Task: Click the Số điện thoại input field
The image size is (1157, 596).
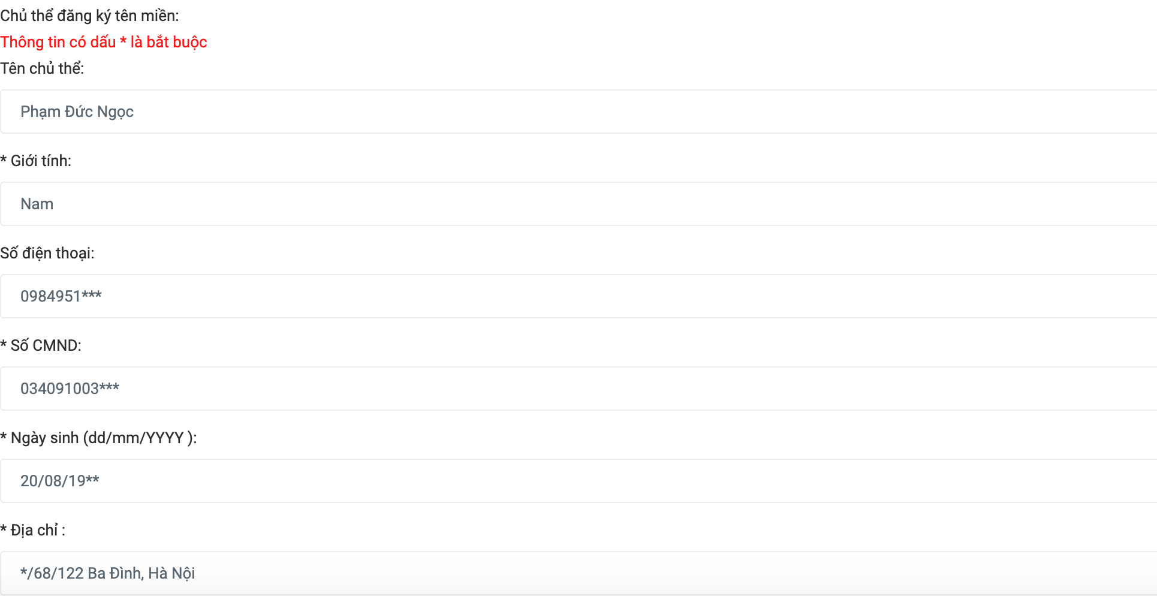Action: tap(578, 296)
